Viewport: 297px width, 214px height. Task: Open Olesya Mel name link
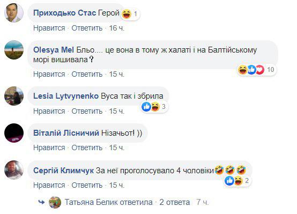coord(54,50)
